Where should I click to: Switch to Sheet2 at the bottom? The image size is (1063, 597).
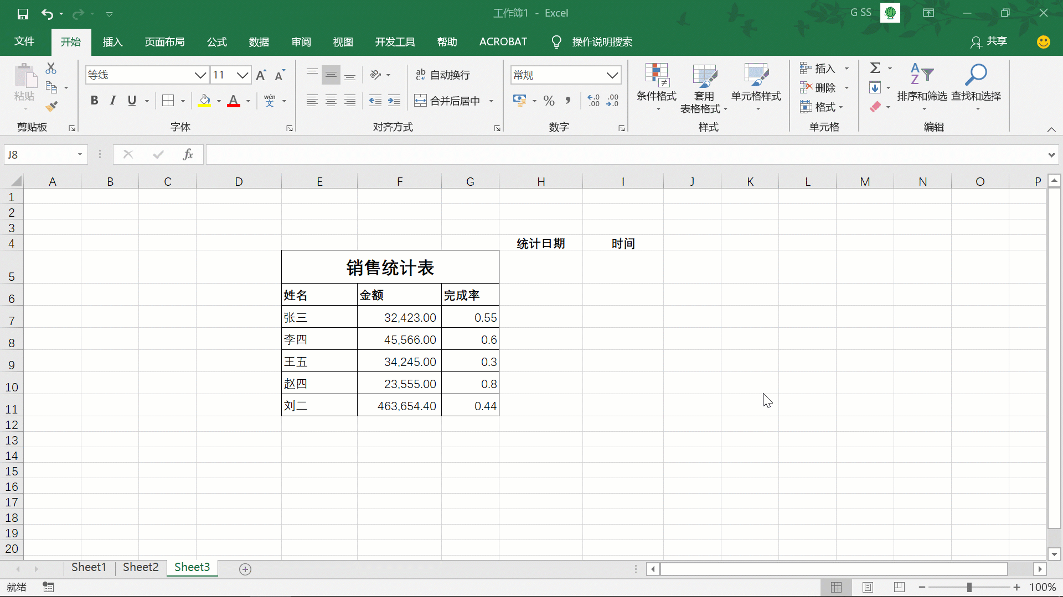(140, 567)
